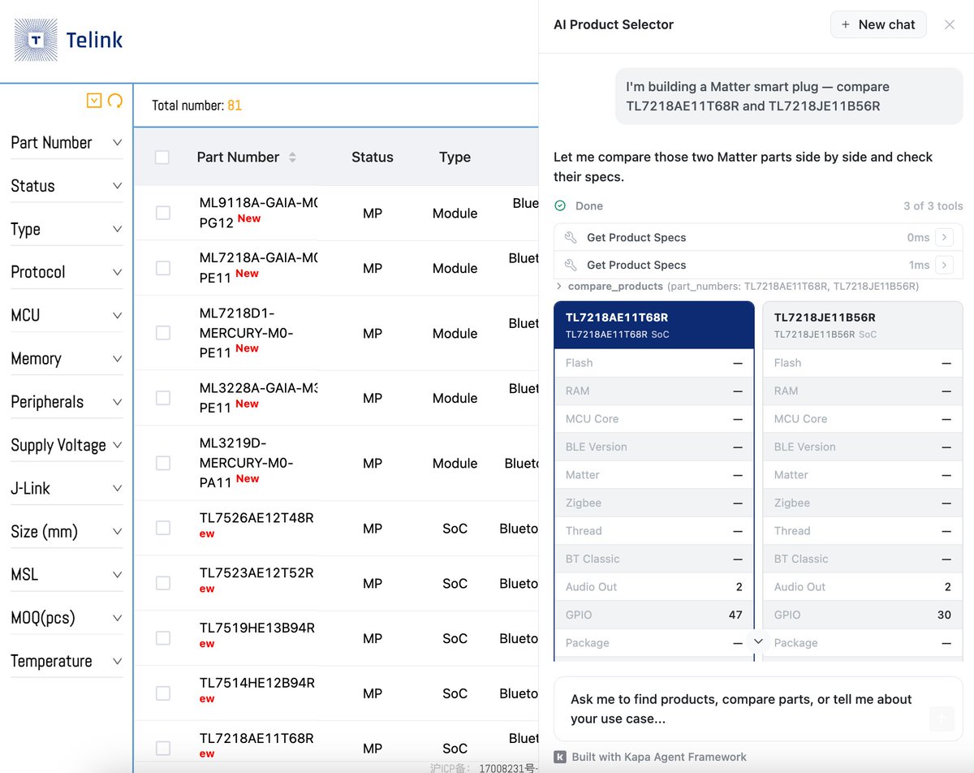974x773 pixels.
Task: Expand the MSL filter
Action: pyautogui.click(x=67, y=575)
